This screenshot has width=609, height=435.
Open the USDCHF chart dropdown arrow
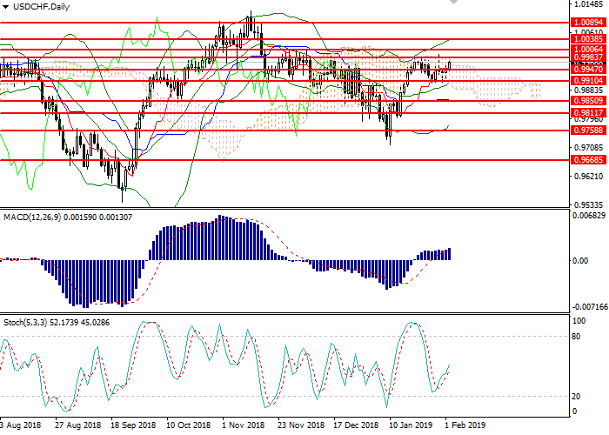tap(5, 7)
